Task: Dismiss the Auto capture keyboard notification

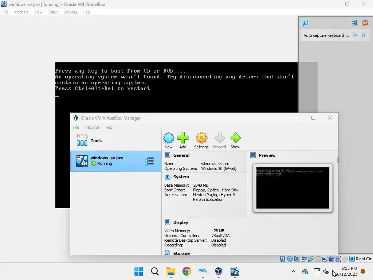Action: (x=363, y=35)
